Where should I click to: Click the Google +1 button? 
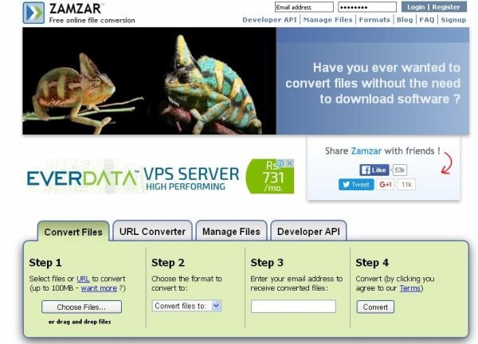(385, 185)
